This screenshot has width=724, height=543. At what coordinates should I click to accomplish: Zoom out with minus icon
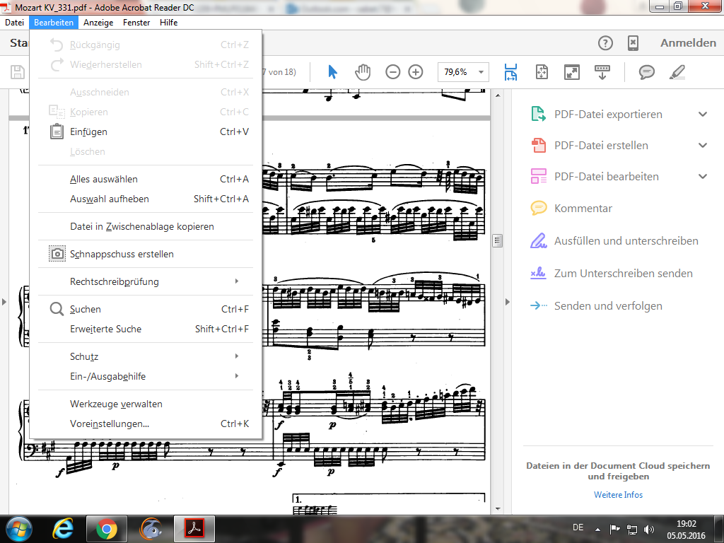392,72
